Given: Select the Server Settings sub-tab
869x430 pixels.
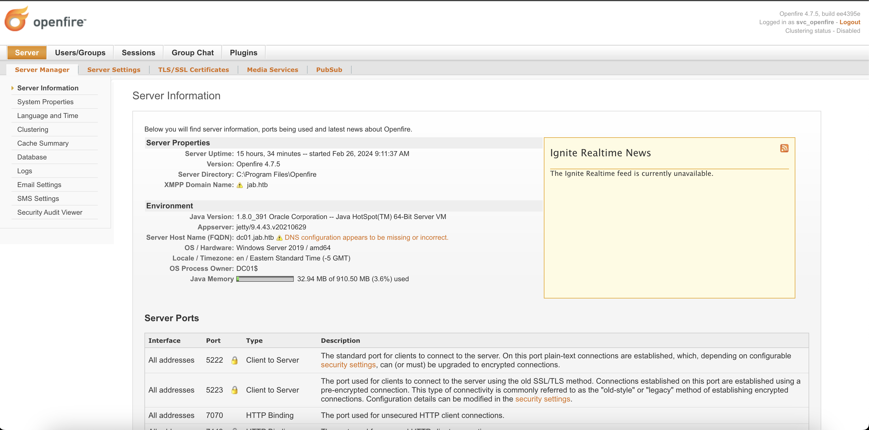Looking at the screenshot, I should pos(113,70).
